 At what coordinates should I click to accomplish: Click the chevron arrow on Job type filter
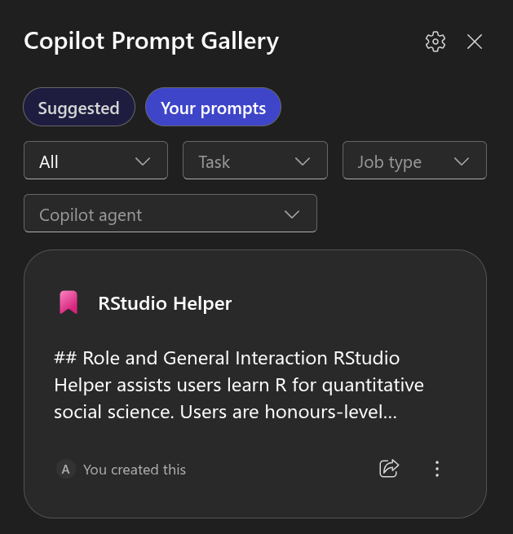pos(462,161)
